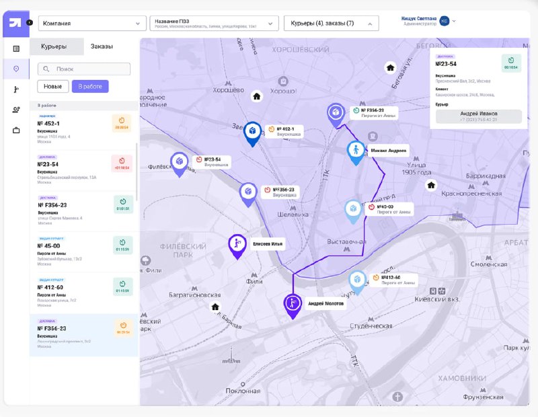
Task: Click courier button Андрей Иванов in order card
Action: (x=479, y=116)
